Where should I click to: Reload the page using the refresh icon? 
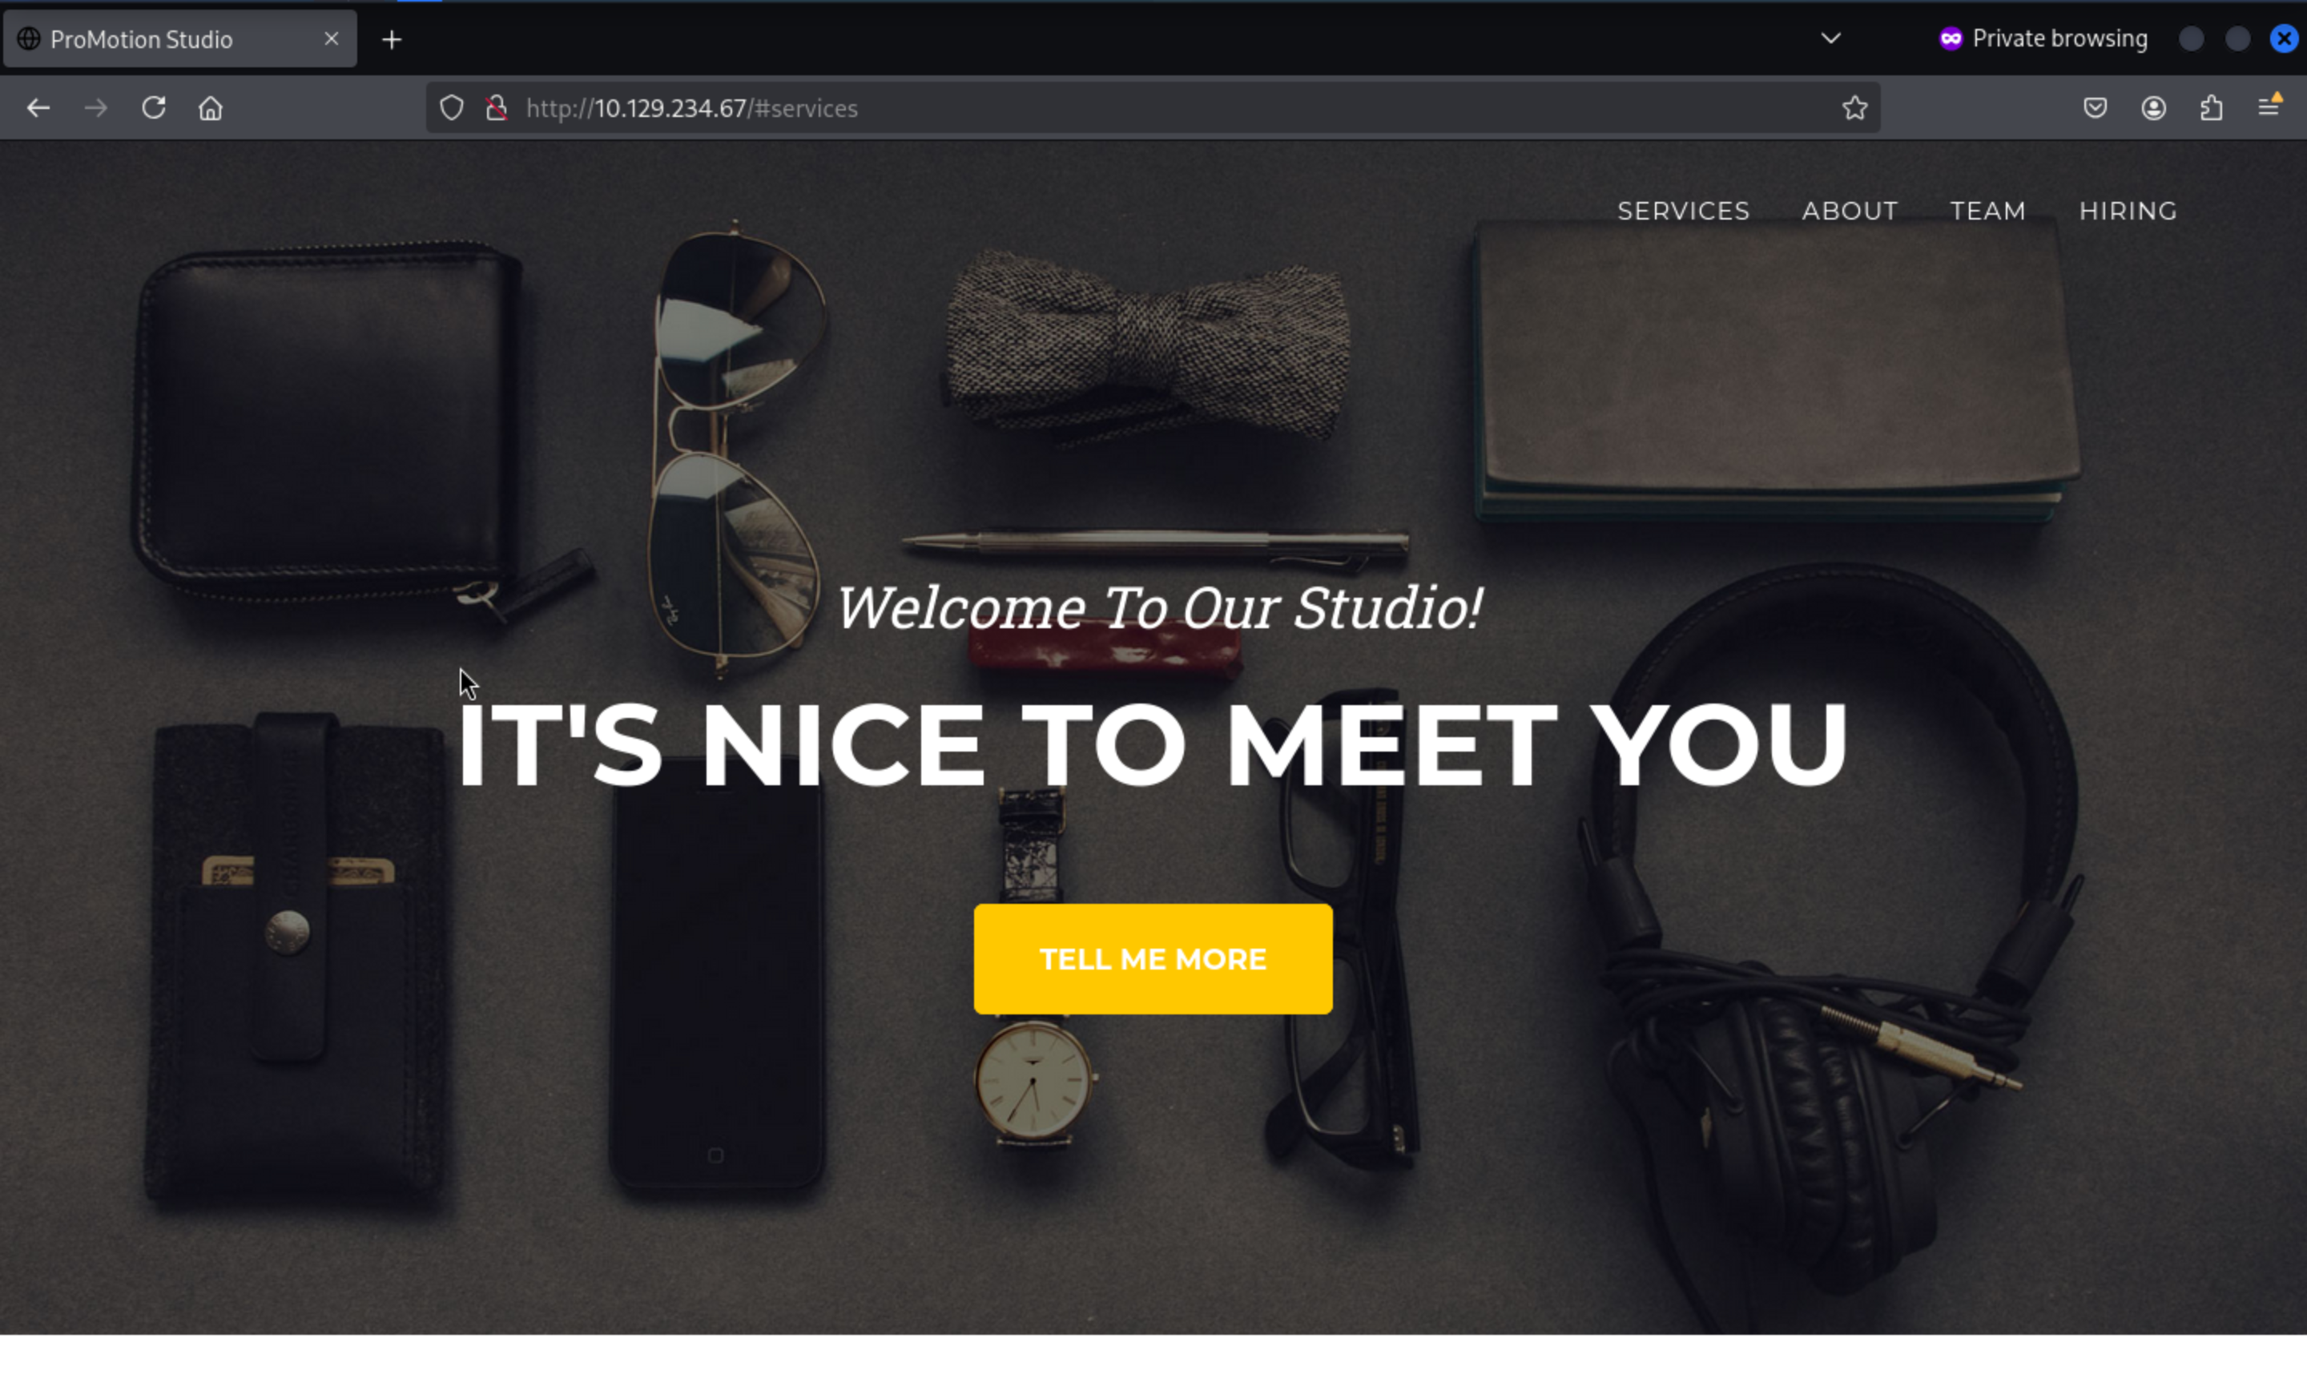coord(154,109)
